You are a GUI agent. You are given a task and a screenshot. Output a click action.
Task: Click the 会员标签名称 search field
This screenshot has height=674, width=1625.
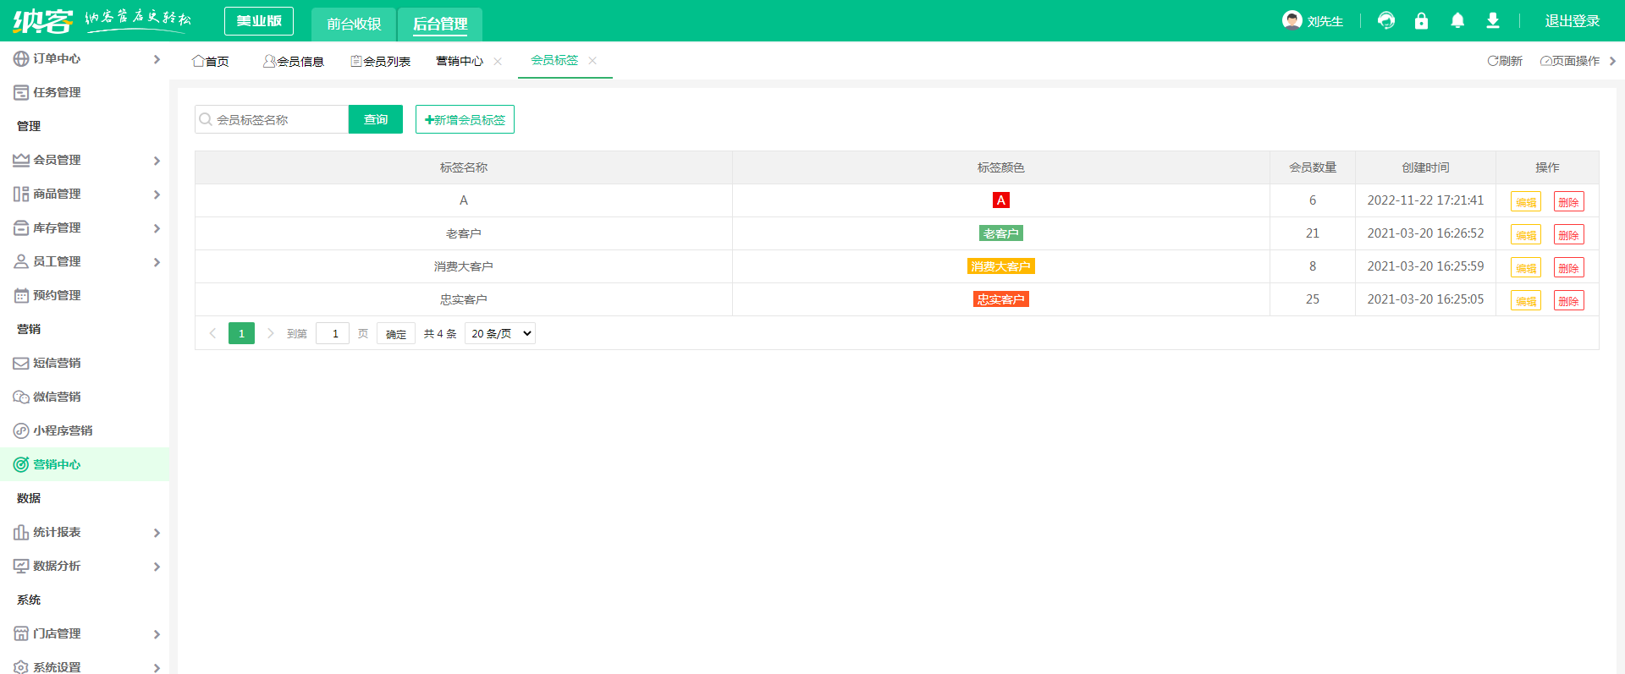(272, 119)
